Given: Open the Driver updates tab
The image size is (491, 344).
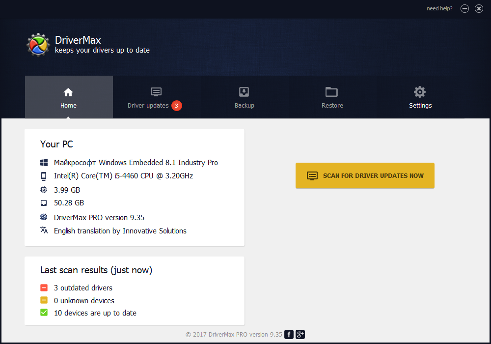Looking at the screenshot, I should pyautogui.click(x=157, y=97).
